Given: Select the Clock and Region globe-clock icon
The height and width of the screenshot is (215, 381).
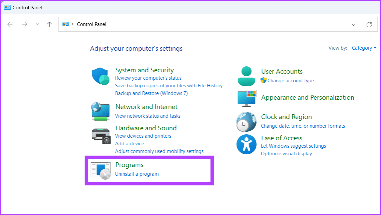Looking at the screenshot, I should (x=246, y=121).
